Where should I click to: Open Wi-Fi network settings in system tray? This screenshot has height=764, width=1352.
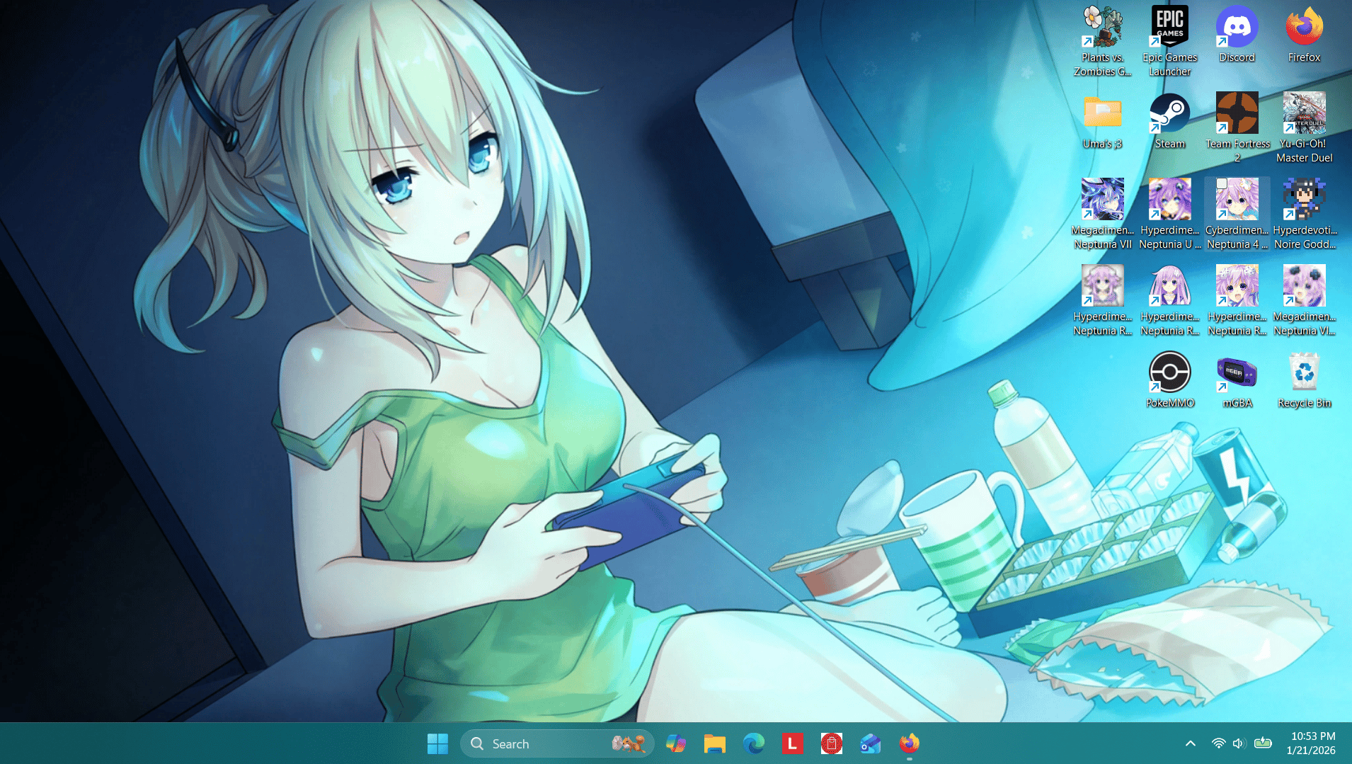tap(1218, 743)
